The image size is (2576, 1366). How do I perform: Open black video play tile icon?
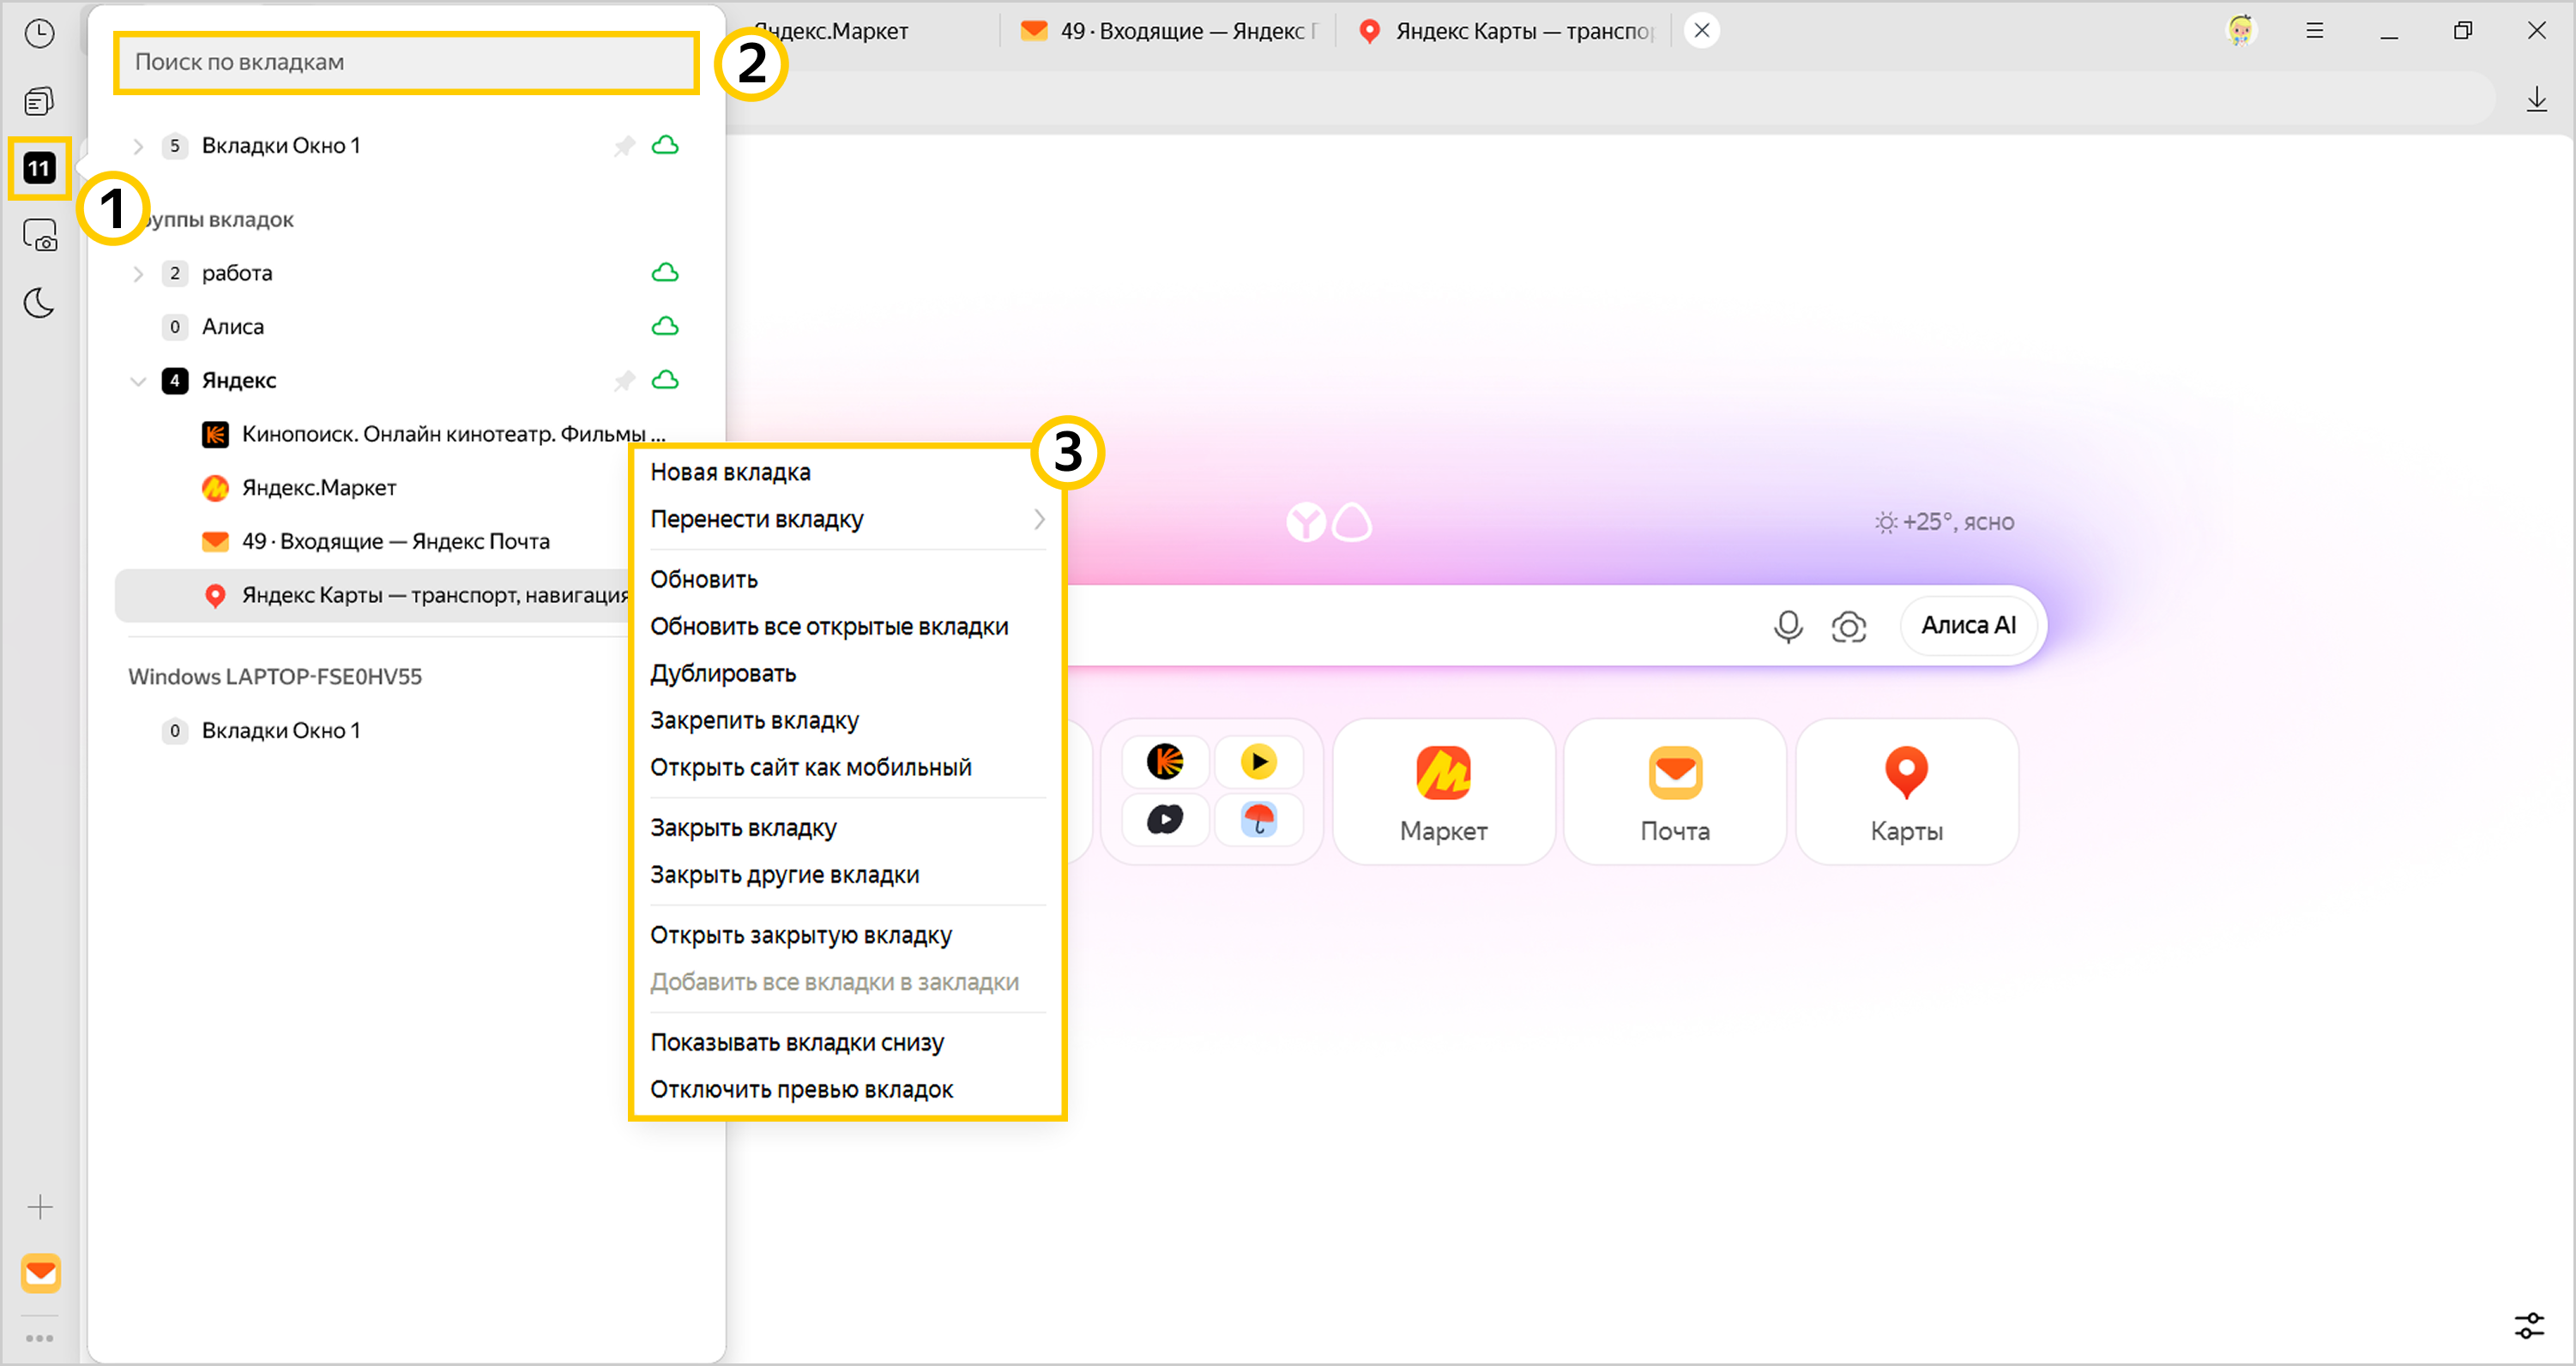[1165, 820]
